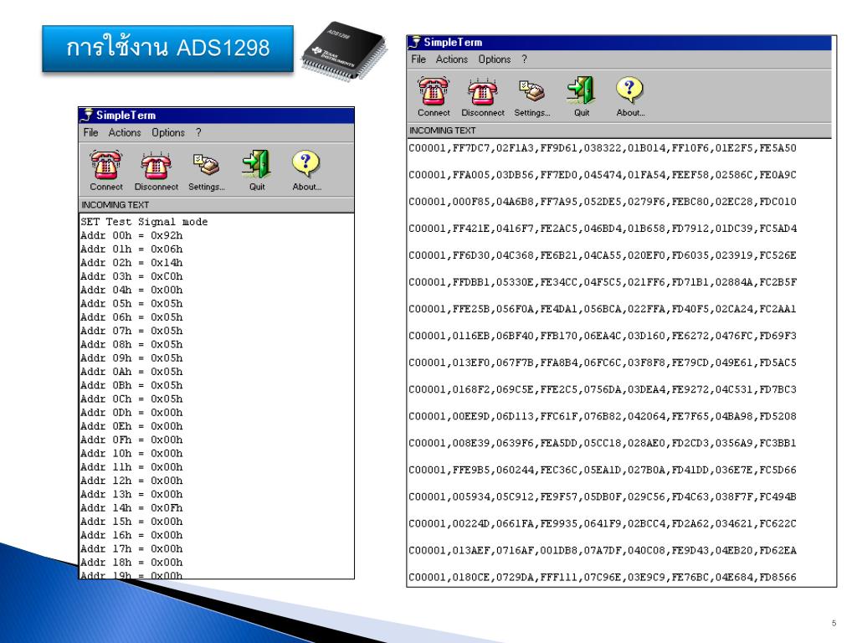857x643 pixels.
Task: Open File menu in left SimpleTerm window
Action: pos(90,132)
